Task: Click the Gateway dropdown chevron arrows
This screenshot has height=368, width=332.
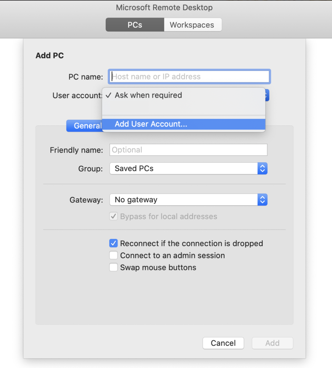Action: pyautogui.click(x=262, y=200)
